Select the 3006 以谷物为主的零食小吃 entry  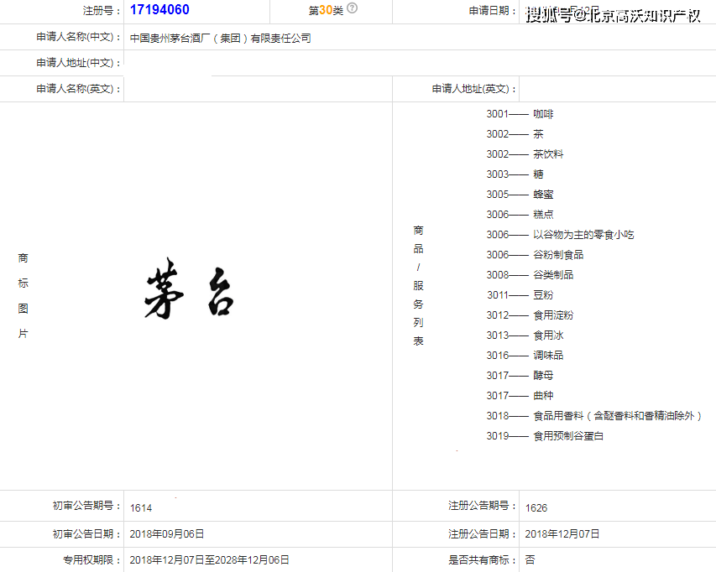pyautogui.click(x=560, y=235)
